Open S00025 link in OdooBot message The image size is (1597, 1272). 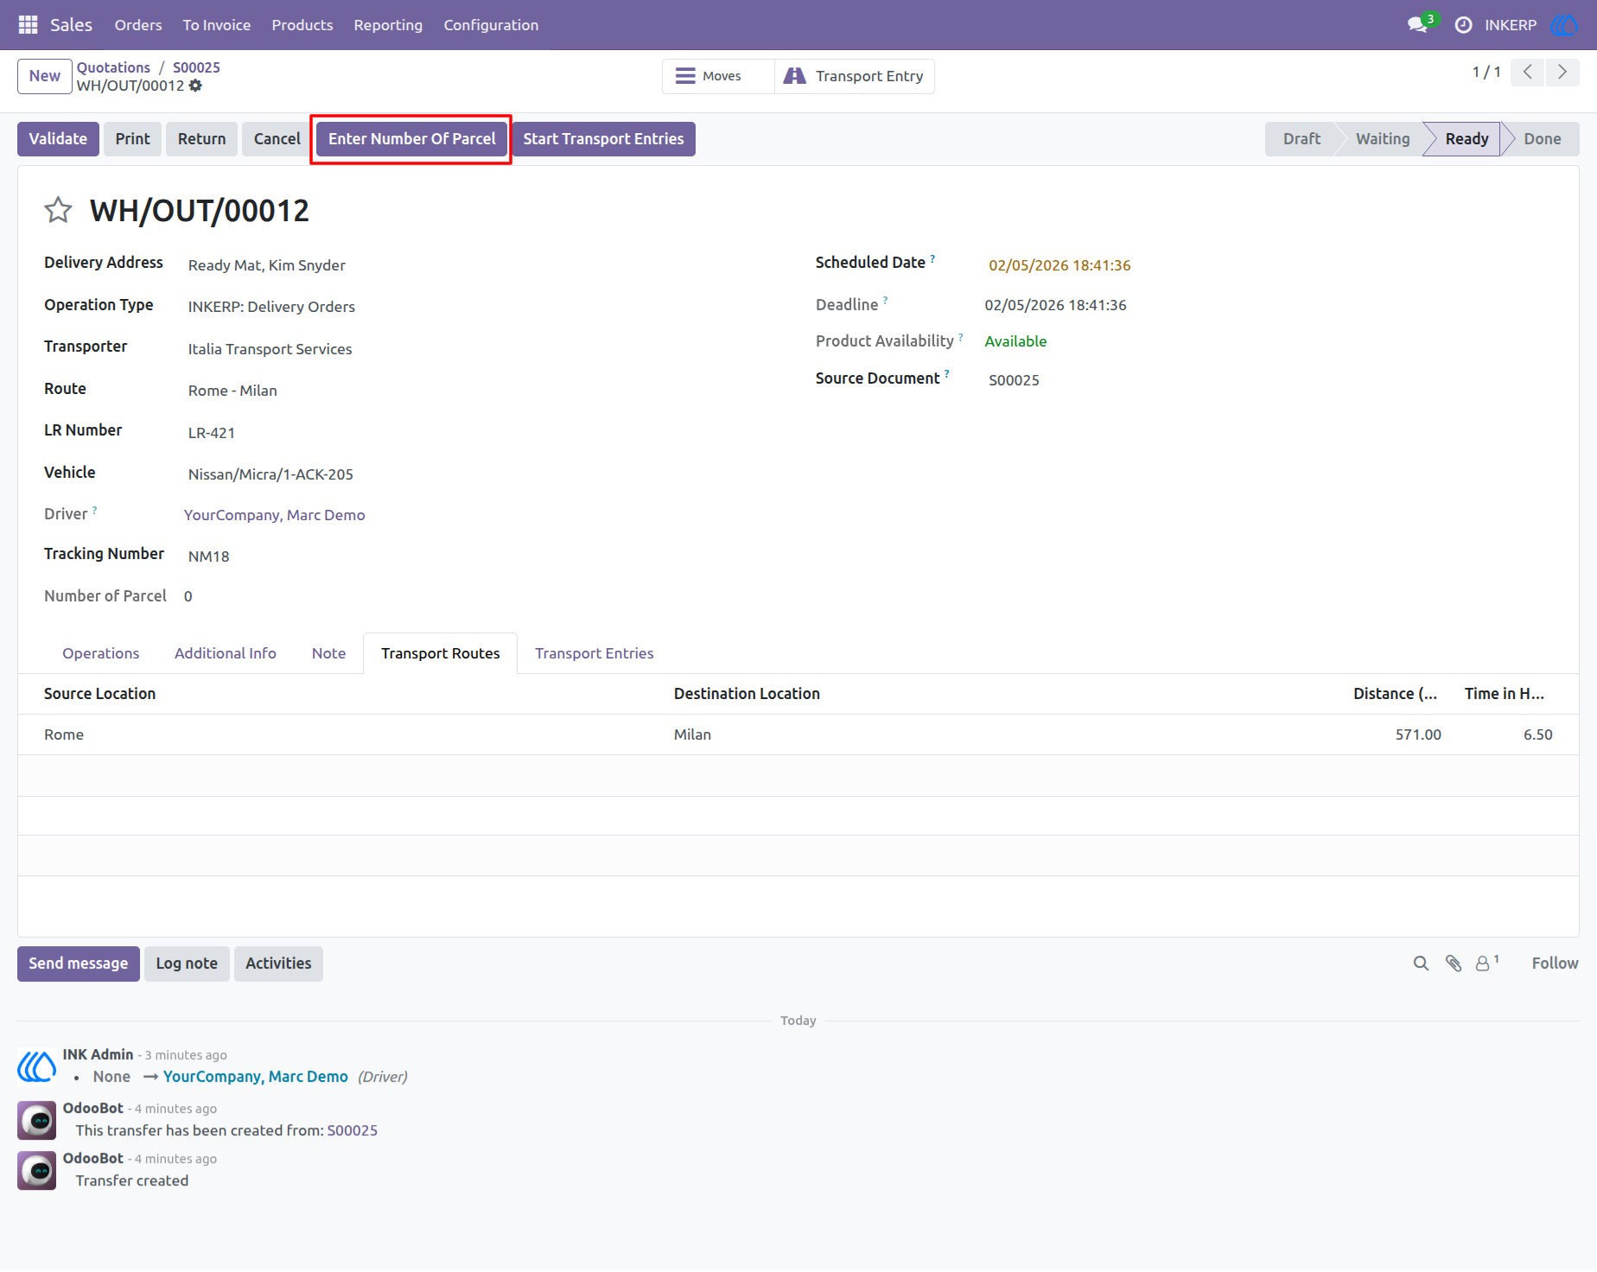click(353, 1130)
